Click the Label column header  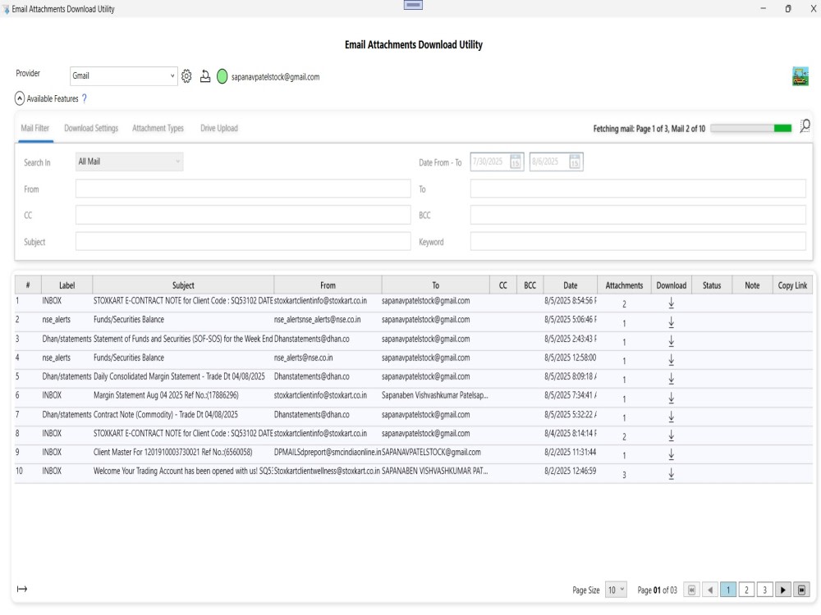click(x=67, y=285)
